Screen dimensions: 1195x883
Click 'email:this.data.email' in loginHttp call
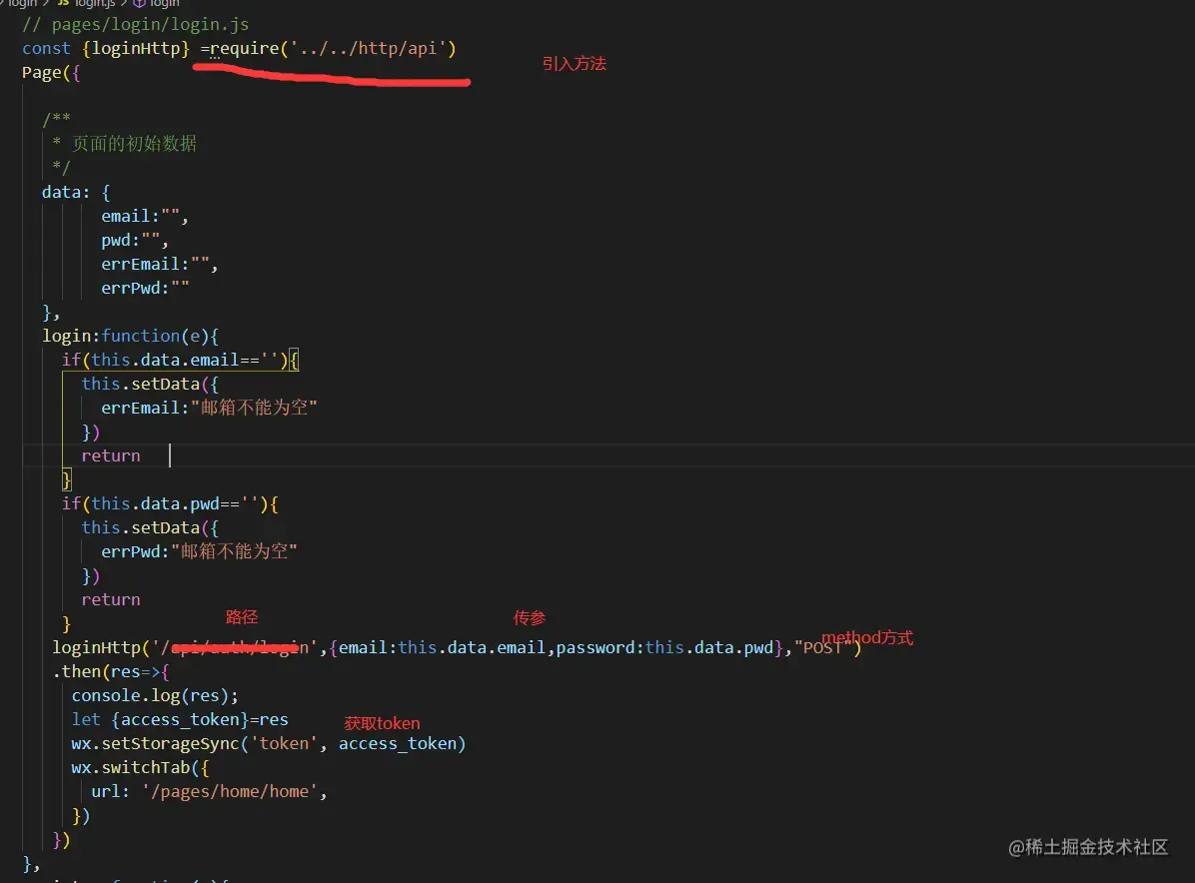tap(442, 647)
